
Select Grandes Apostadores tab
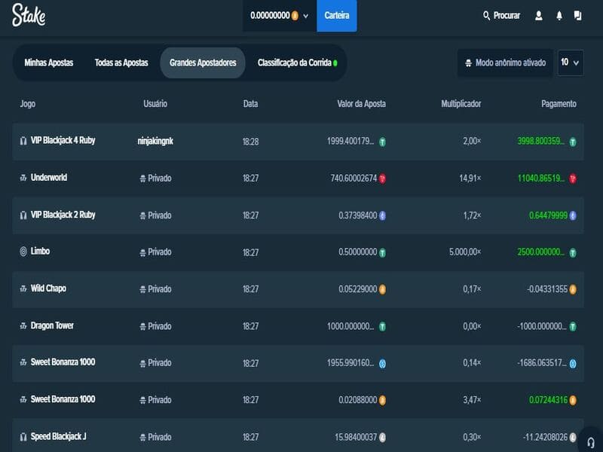tap(203, 63)
